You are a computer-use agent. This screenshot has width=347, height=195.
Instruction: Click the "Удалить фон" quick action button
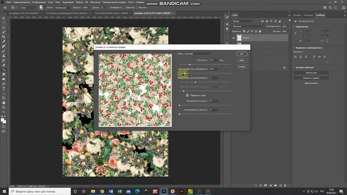[x=311, y=73]
